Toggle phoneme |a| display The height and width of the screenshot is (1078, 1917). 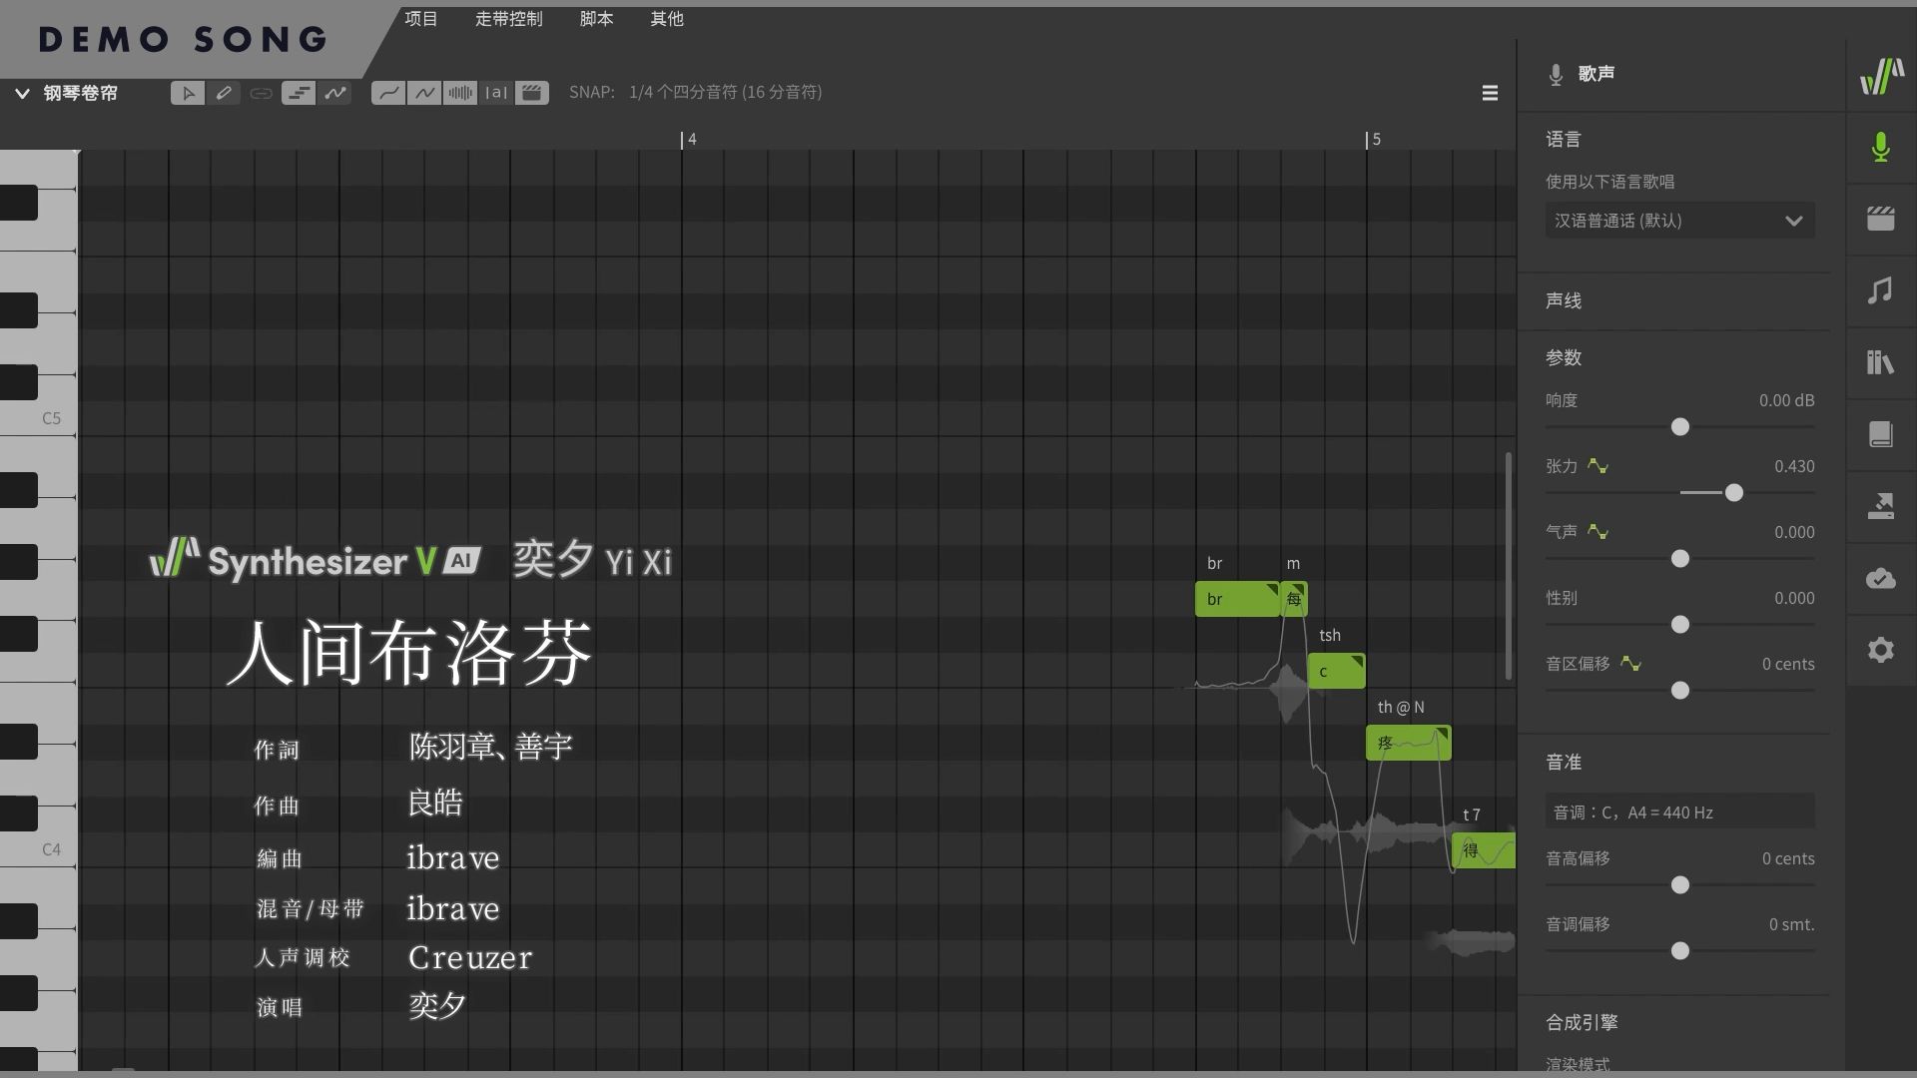point(495,93)
